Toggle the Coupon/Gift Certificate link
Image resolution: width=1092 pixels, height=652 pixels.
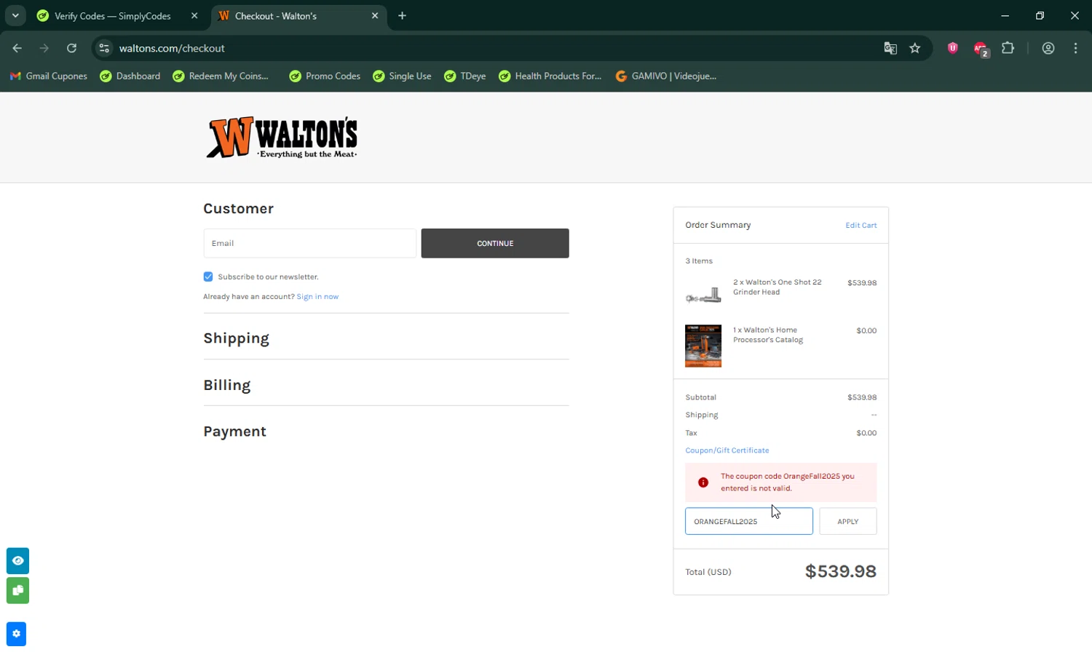pos(727,450)
